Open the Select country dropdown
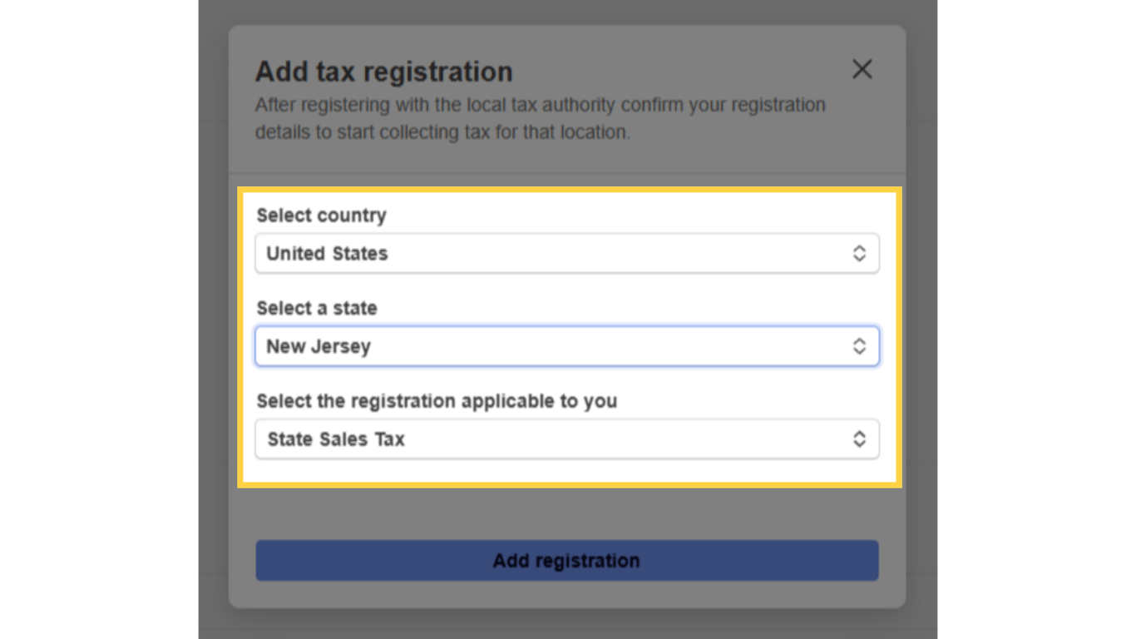The image size is (1136, 639). coord(567,253)
